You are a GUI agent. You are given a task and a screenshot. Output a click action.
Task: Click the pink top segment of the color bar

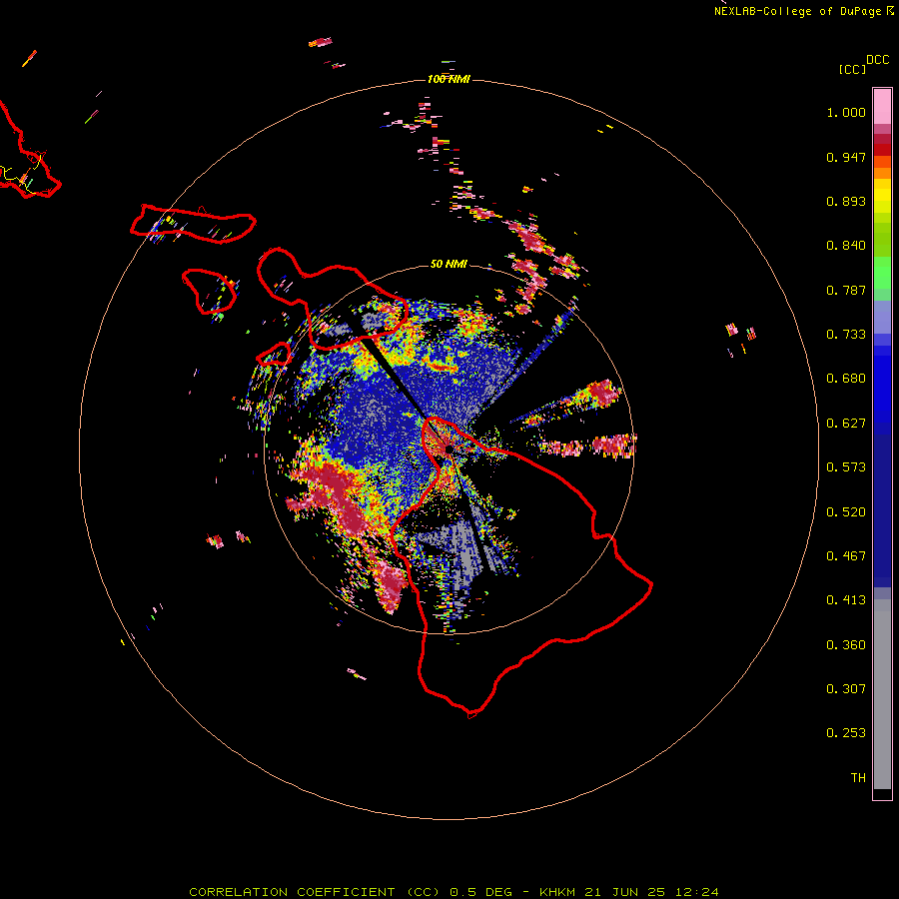882,106
